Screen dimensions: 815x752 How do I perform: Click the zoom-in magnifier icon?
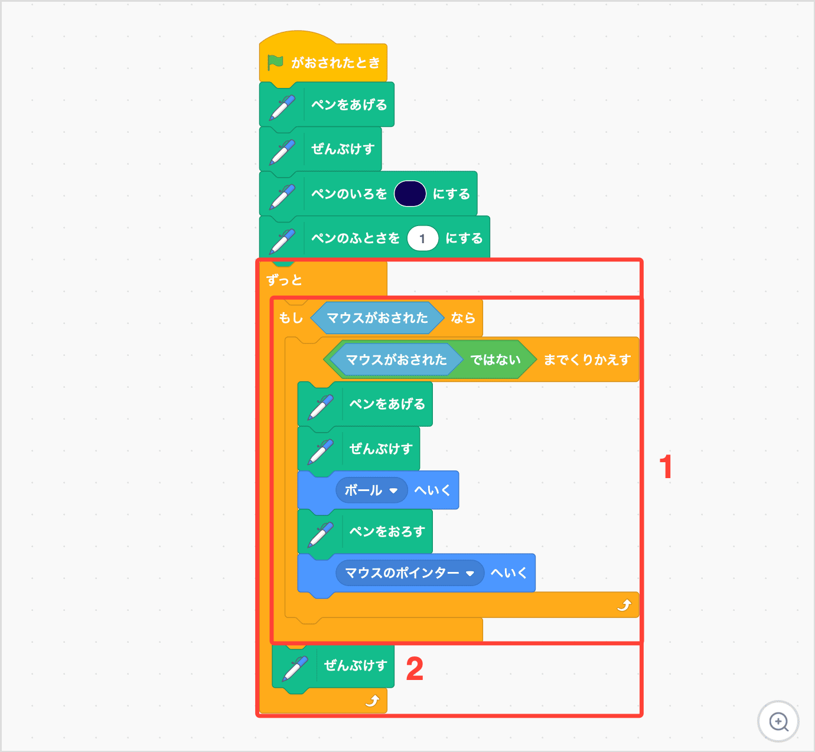click(x=778, y=721)
